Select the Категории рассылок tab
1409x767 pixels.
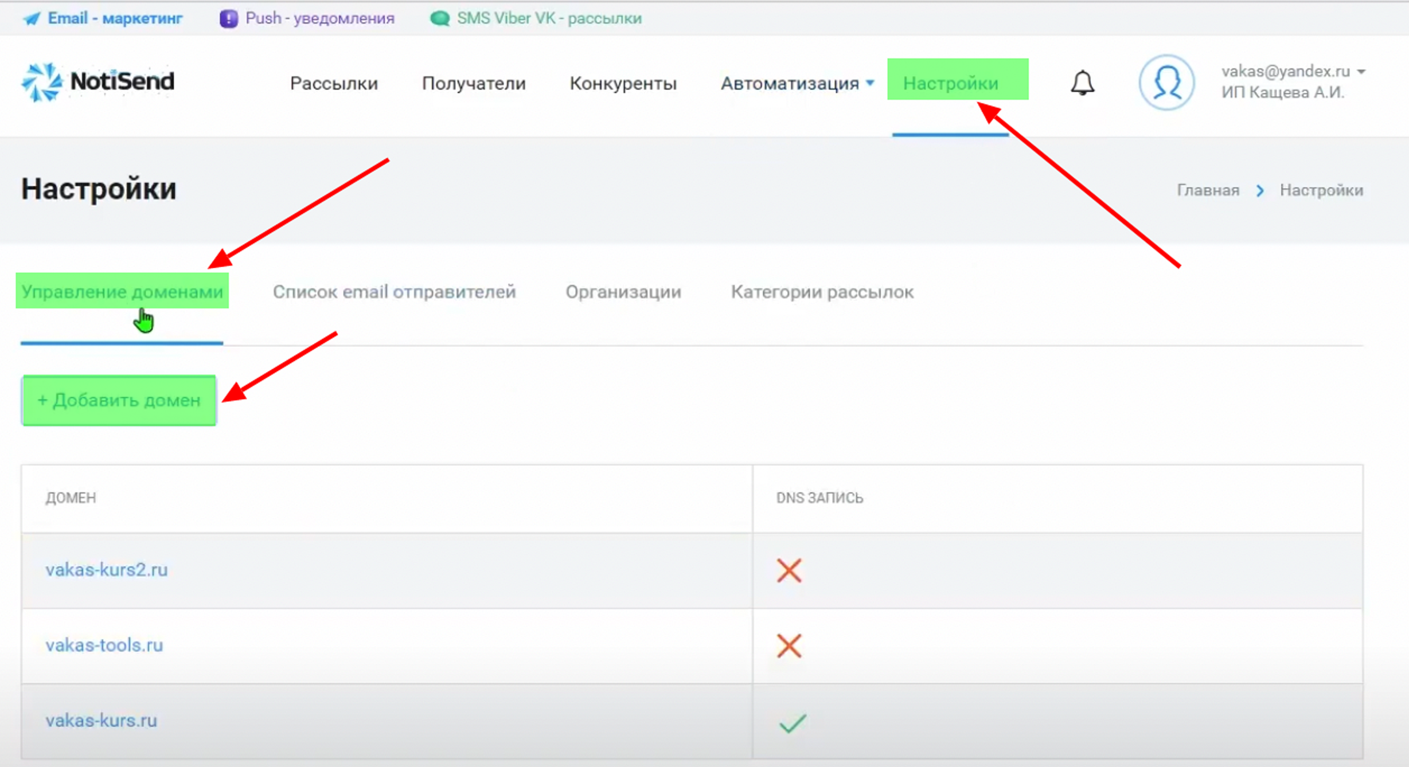[822, 292]
